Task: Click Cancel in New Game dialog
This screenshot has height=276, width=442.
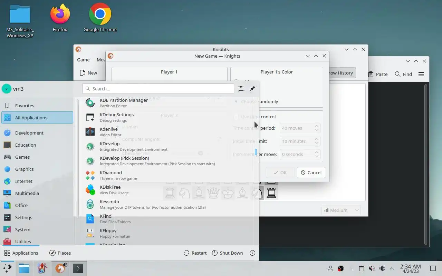Action: (311, 172)
